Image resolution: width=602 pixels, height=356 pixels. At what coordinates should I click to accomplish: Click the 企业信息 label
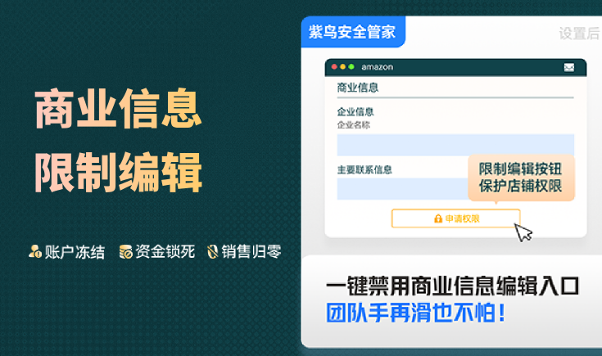coord(355,112)
